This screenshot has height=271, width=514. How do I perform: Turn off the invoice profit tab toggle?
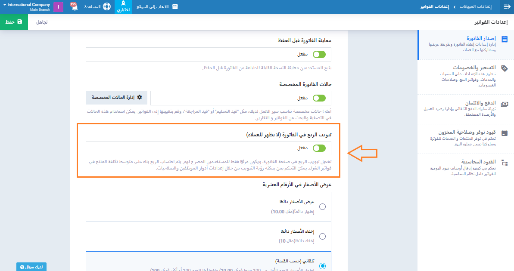[319, 148]
